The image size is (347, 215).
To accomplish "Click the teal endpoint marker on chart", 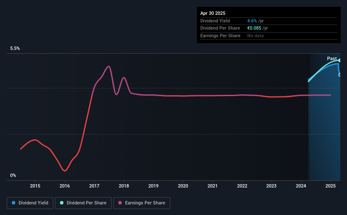I will [x=339, y=60].
